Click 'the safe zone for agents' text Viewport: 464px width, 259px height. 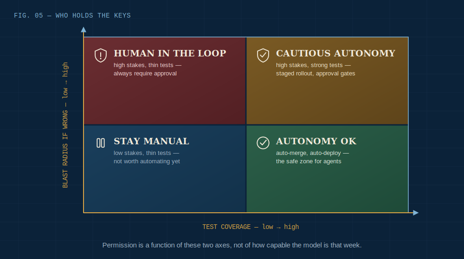coord(309,161)
